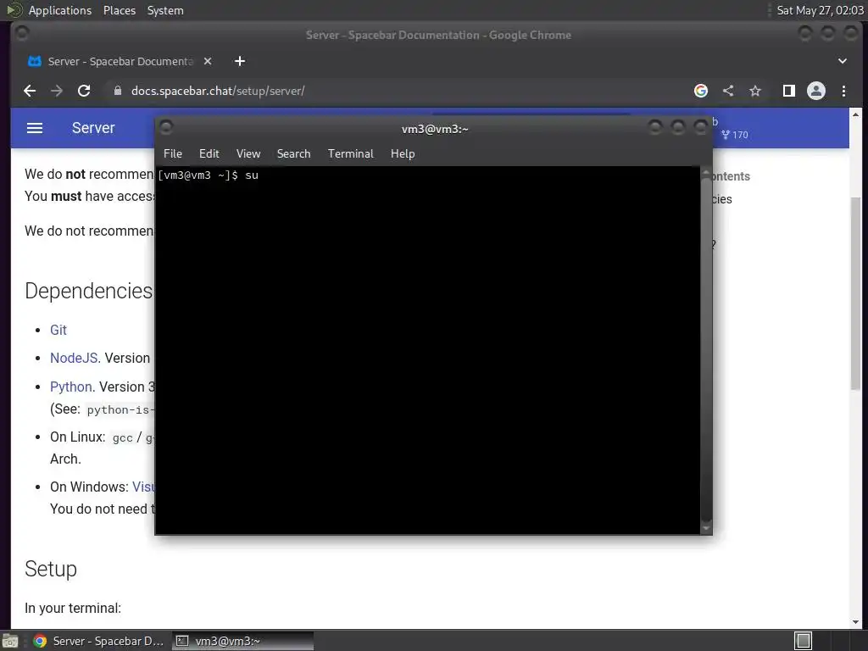This screenshot has height=651, width=868.
Task: Click the terminal window title vm3@vm3:~
Action: tap(435, 129)
